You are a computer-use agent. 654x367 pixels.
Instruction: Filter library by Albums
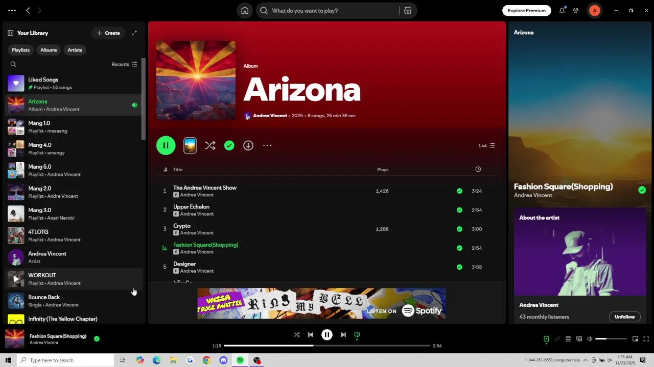[49, 50]
